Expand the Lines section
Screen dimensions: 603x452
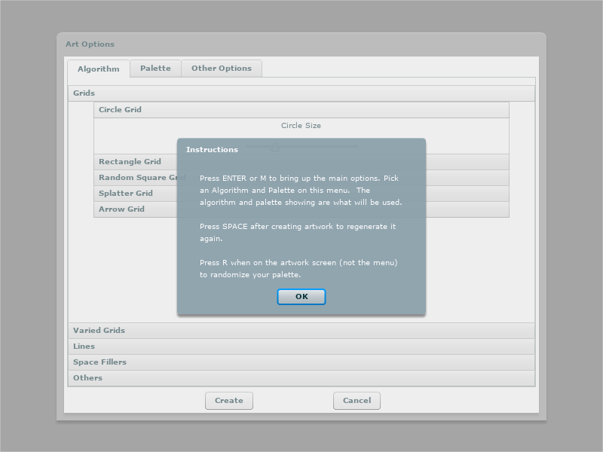301,347
